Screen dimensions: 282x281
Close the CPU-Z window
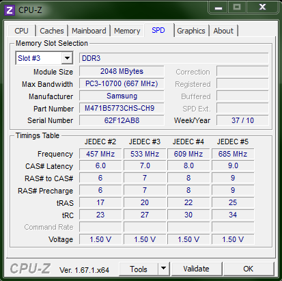[x=262, y=7]
